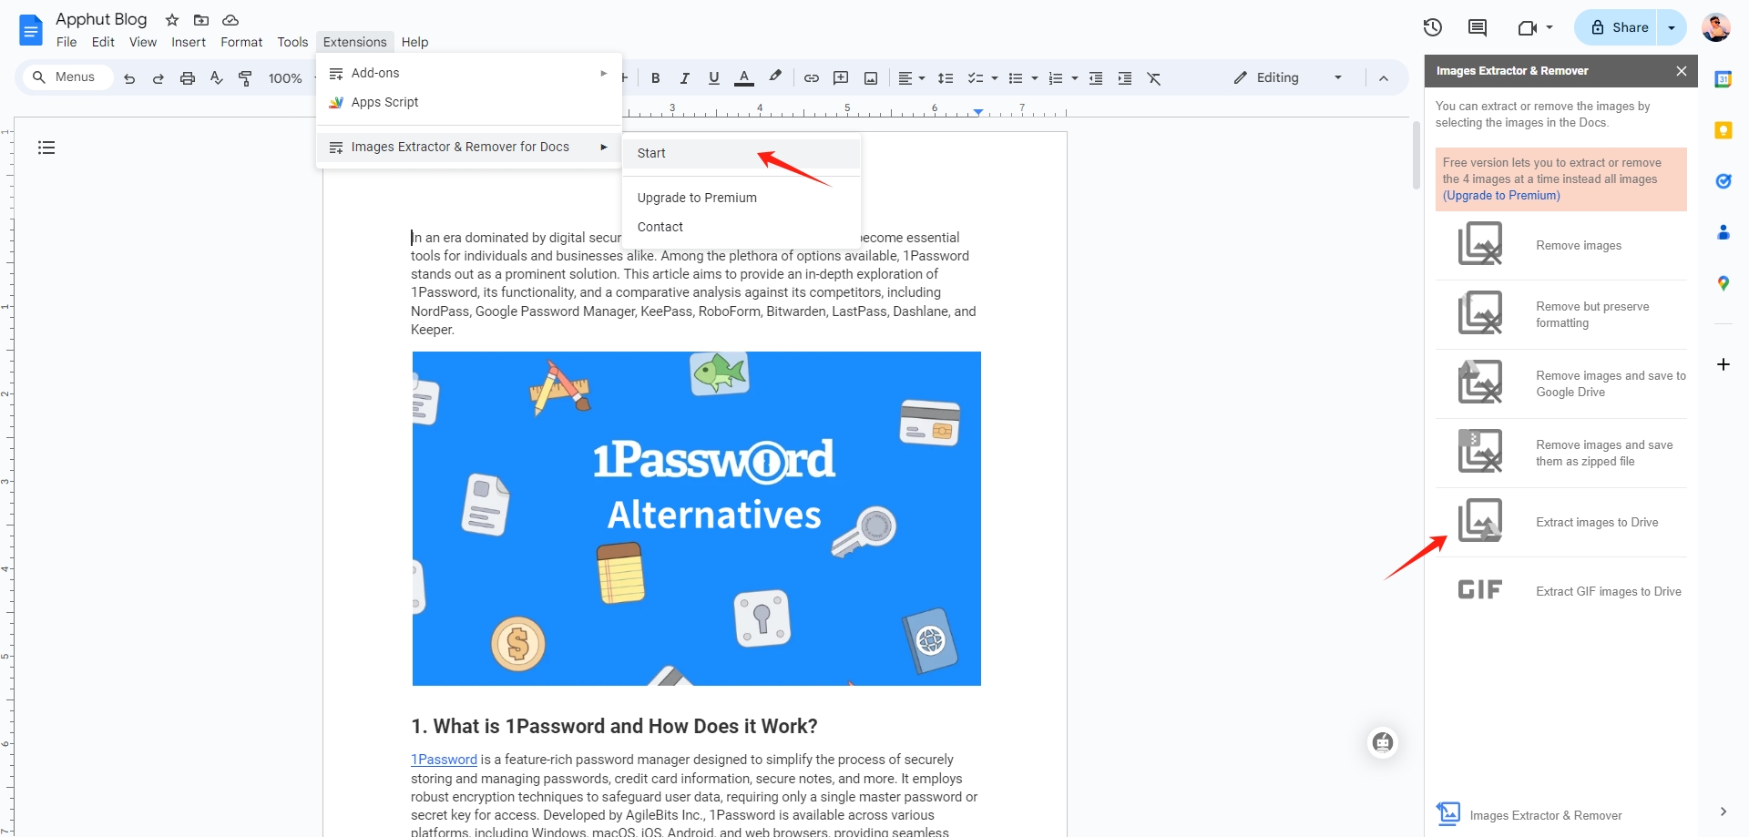Viewport: 1749px width, 837px height.
Task: Click Remove images and save to Google Drive
Action: coord(1561,383)
